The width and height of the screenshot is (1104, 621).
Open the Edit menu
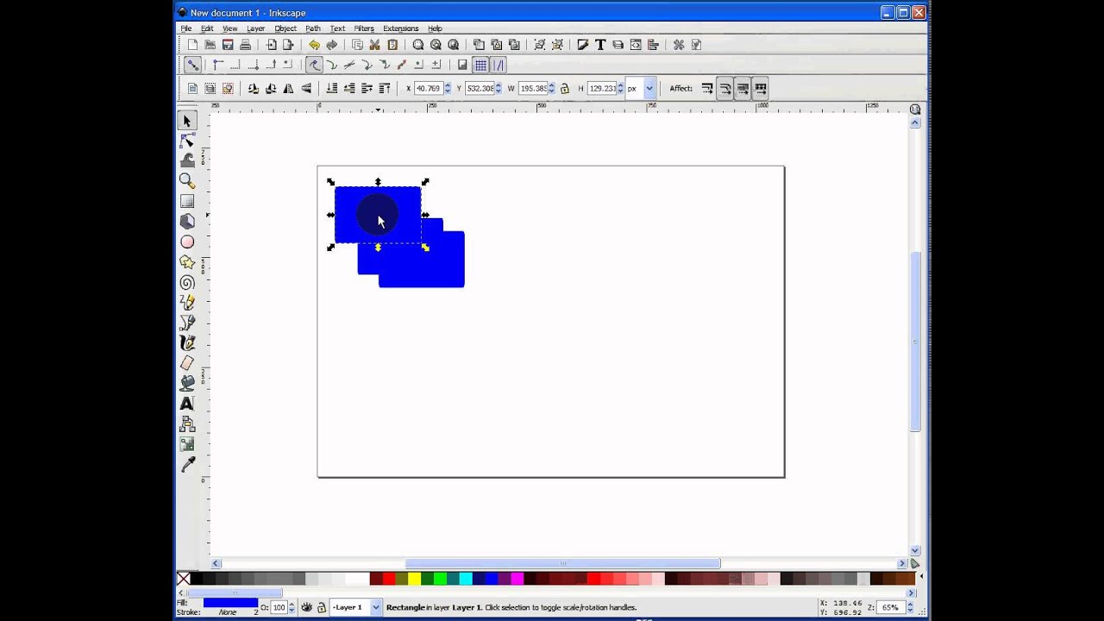click(207, 28)
